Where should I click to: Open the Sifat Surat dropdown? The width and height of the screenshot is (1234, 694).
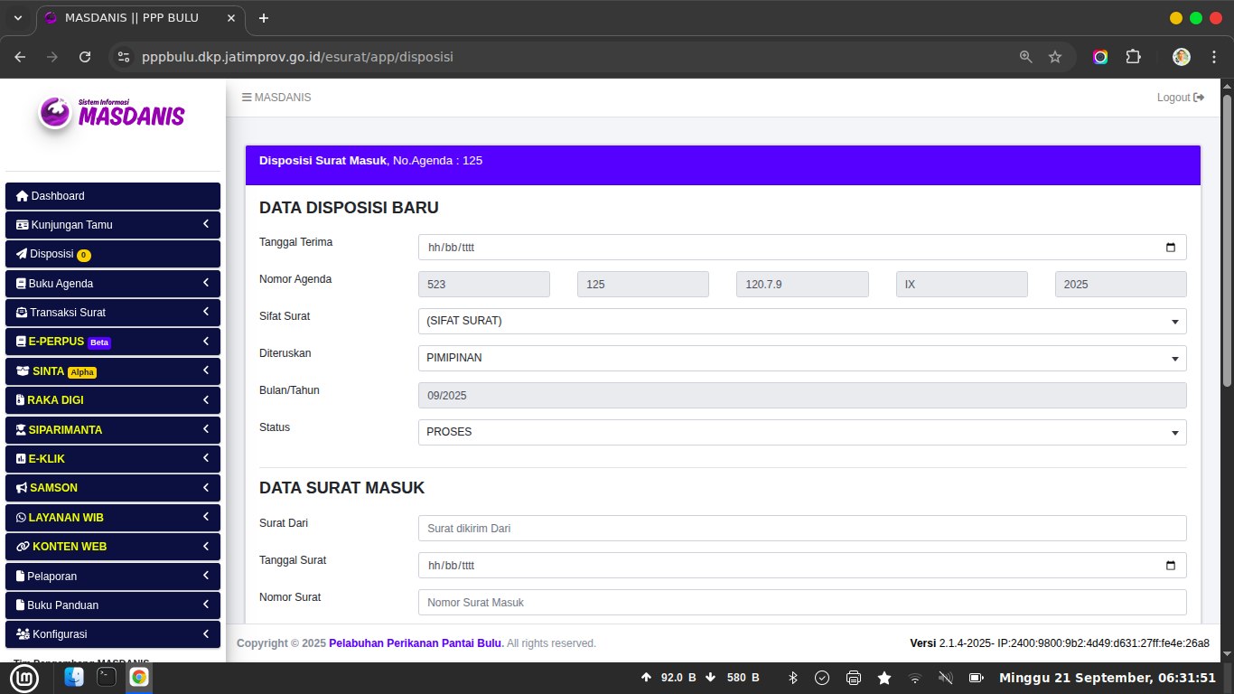point(801,321)
